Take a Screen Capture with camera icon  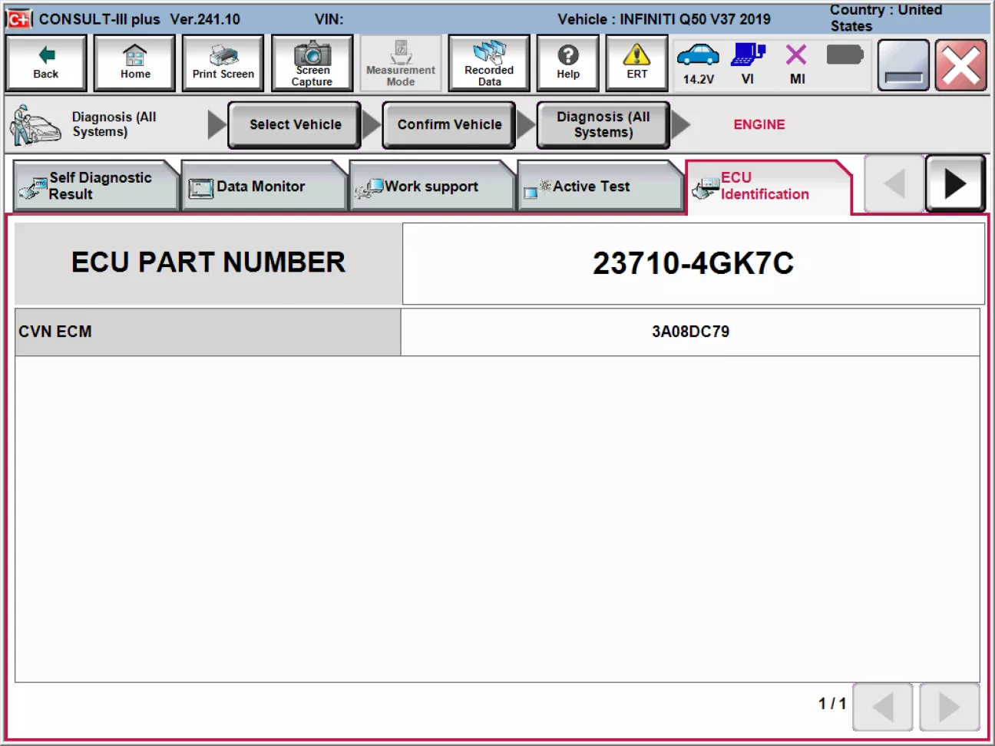[312, 63]
